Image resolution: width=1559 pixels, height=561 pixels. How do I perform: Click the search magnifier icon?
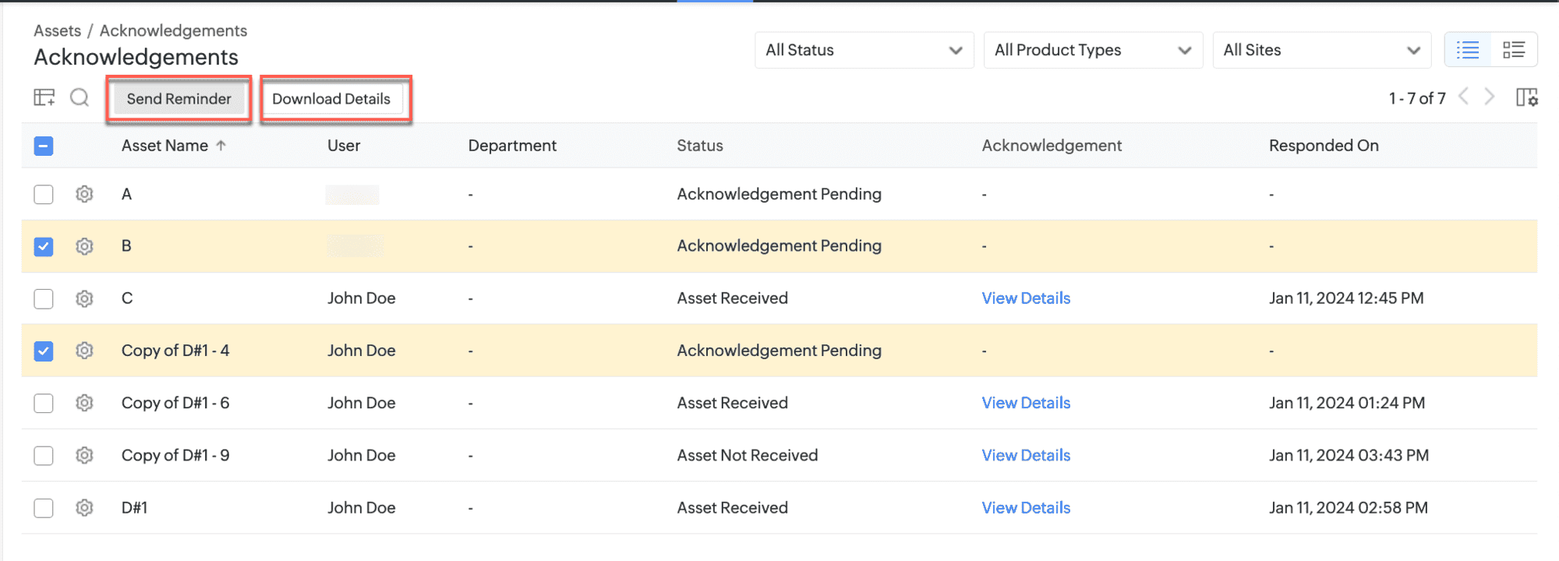tap(80, 97)
